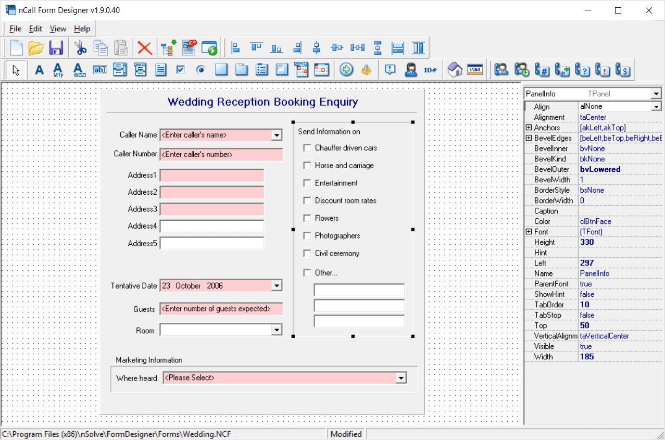This screenshot has height=440, width=665.
Task: Open the Align property value dropdown
Action: (x=656, y=107)
